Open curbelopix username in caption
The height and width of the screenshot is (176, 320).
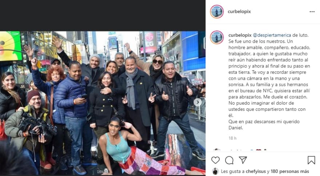(240, 35)
